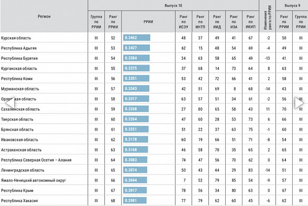Click the 0.3044 index bar
The width and height of the screenshot is (308, 206).
click(x=135, y=180)
